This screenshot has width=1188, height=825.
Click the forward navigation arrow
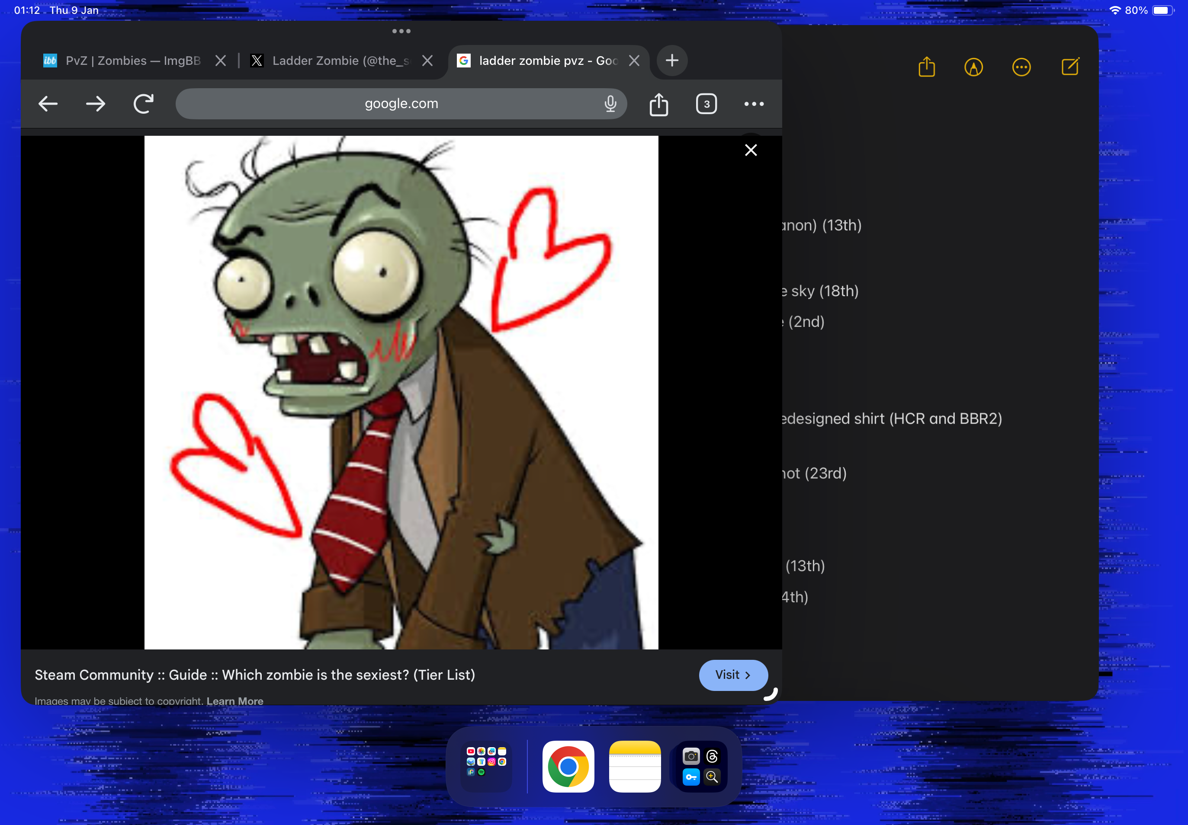tap(96, 104)
